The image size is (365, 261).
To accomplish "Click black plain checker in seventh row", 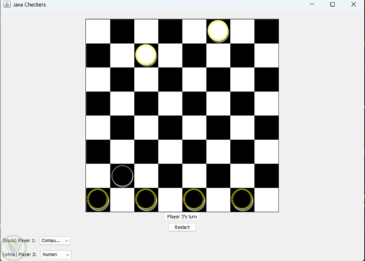I will click(122, 176).
